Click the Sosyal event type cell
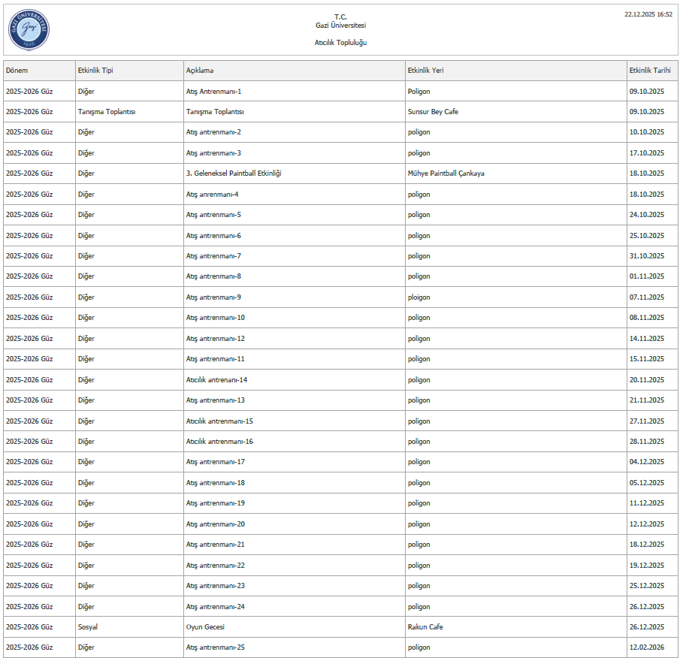 tap(88, 626)
